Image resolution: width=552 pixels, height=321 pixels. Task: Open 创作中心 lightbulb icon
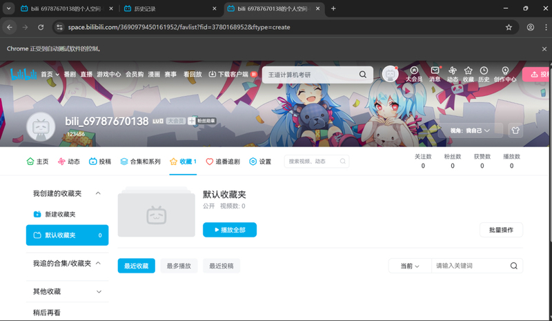[x=505, y=75]
